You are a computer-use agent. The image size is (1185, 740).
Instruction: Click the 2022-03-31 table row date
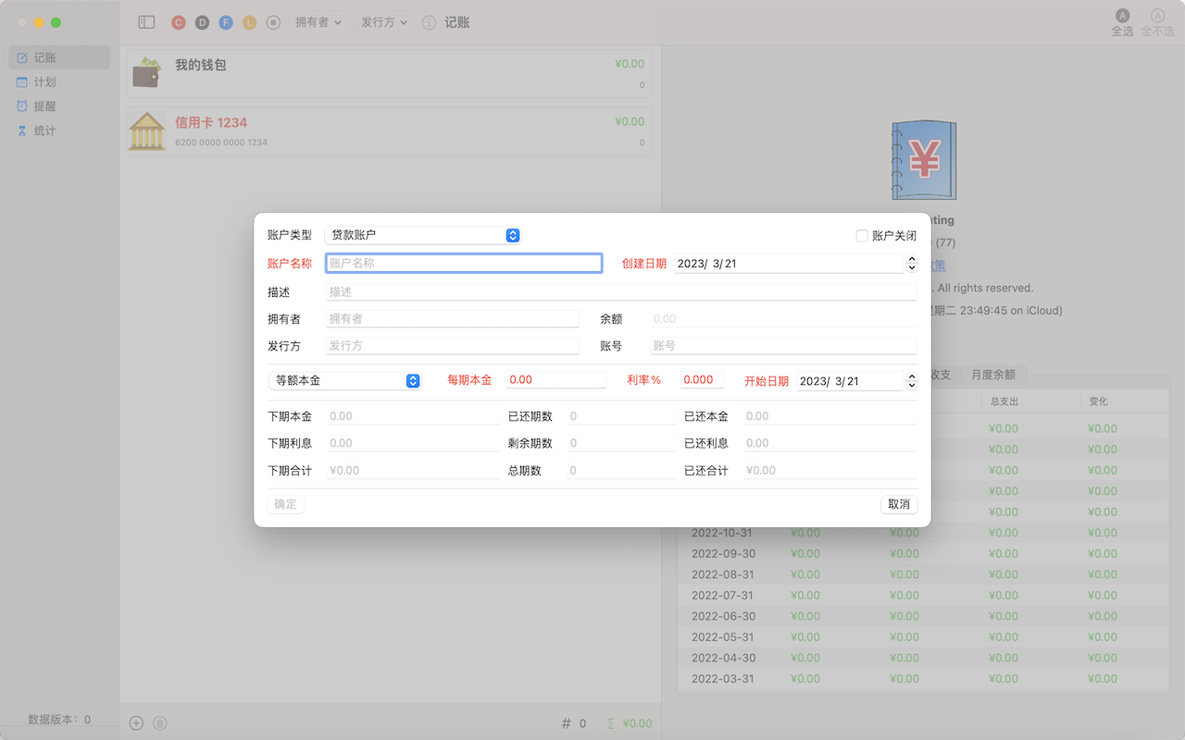tap(723, 679)
